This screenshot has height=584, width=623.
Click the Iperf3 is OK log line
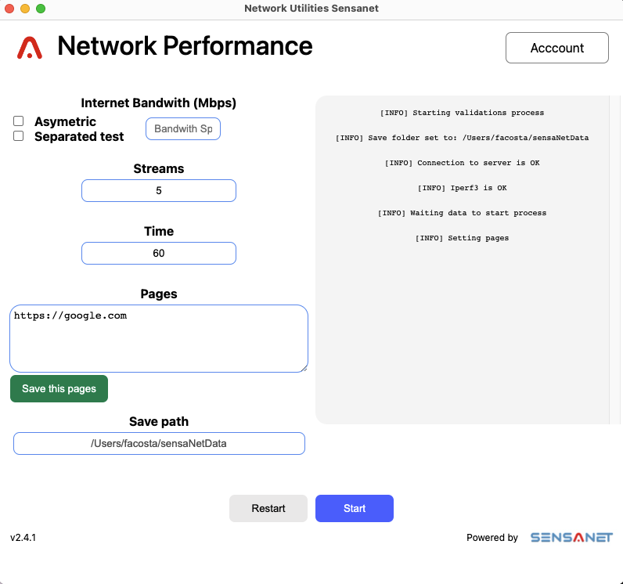462,188
